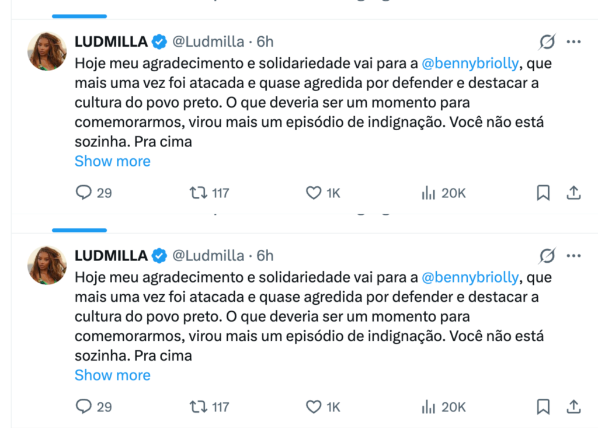Open more options on second tweet
The width and height of the screenshot is (598, 428).
[574, 256]
